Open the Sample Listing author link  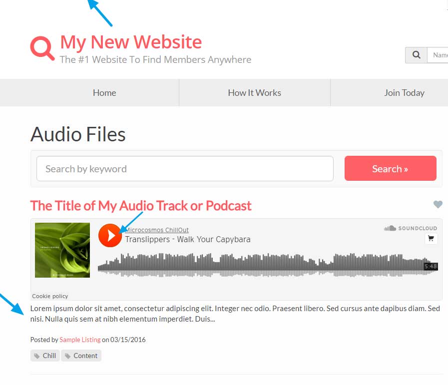(x=80, y=340)
